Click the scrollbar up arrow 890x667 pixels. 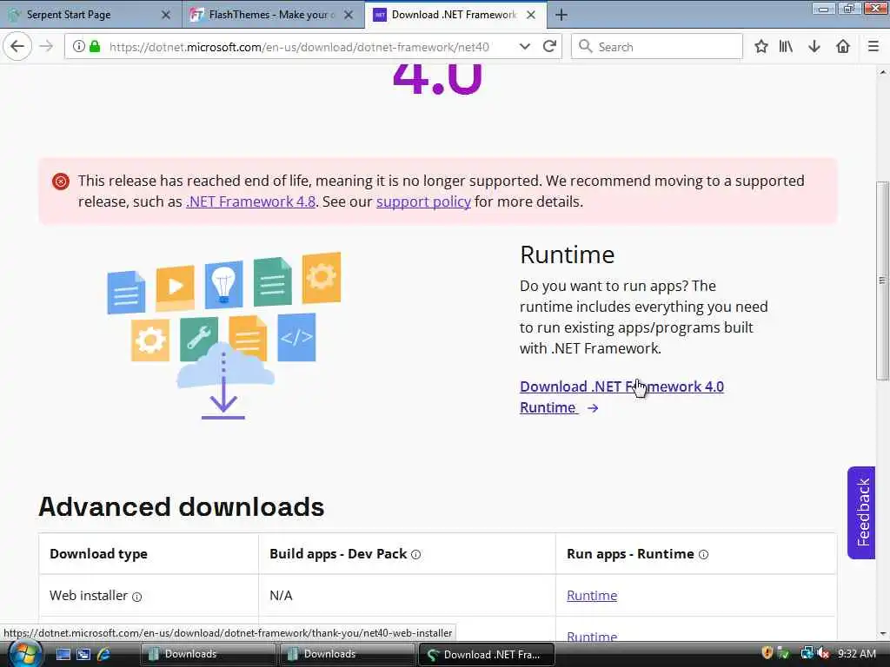point(883,72)
